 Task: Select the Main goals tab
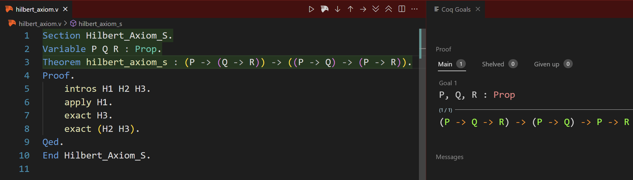point(445,64)
